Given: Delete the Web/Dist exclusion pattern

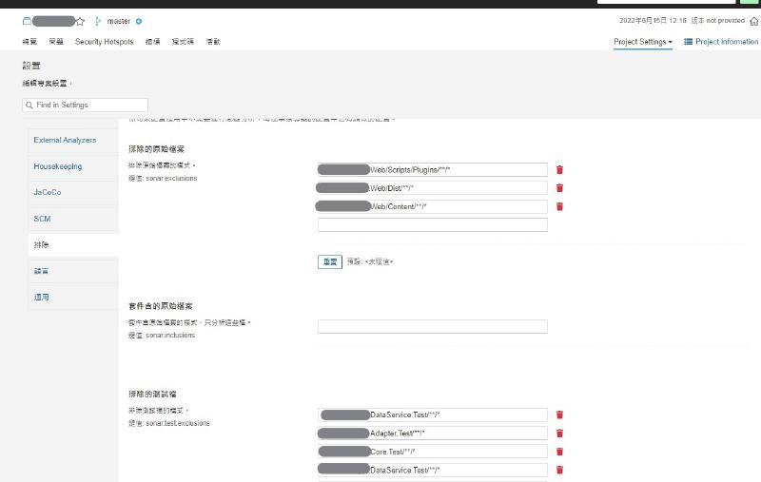Looking at the screenshot, I should (559, 188).
